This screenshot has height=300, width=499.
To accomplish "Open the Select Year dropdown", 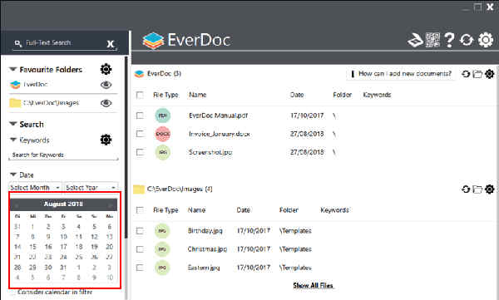I will (x=91, y=187).
